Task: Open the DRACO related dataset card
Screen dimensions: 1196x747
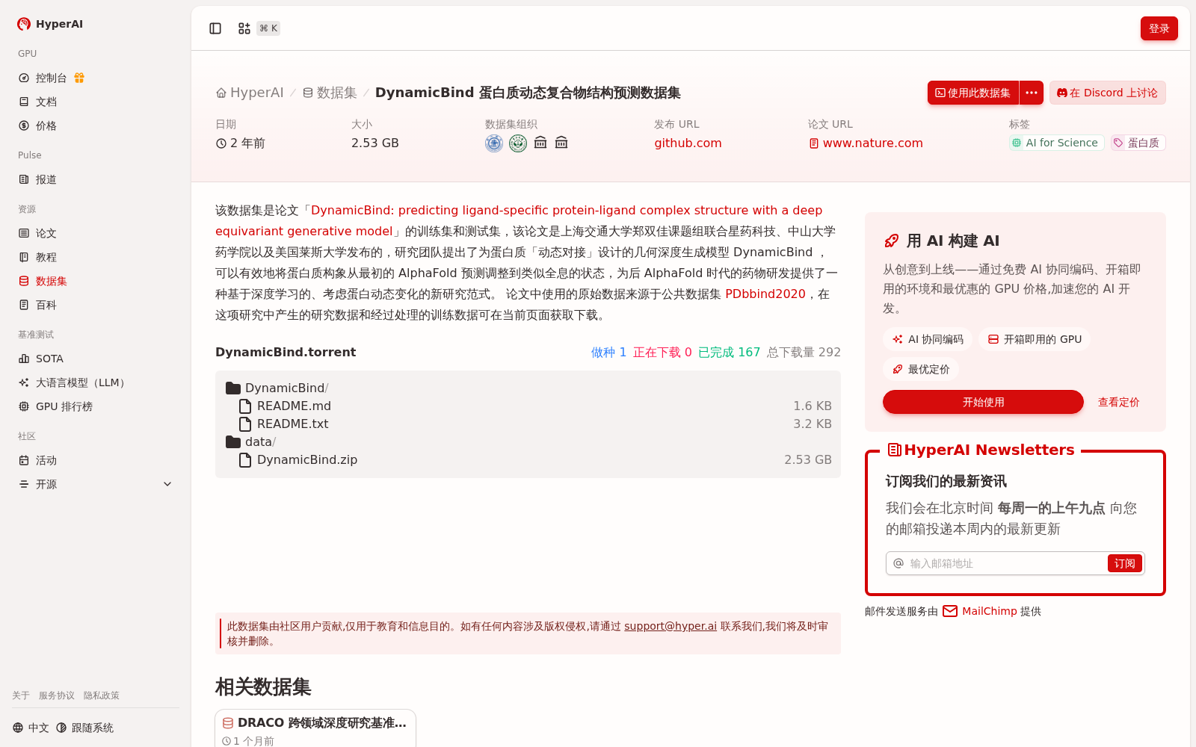Action: (x=315, y=728)
